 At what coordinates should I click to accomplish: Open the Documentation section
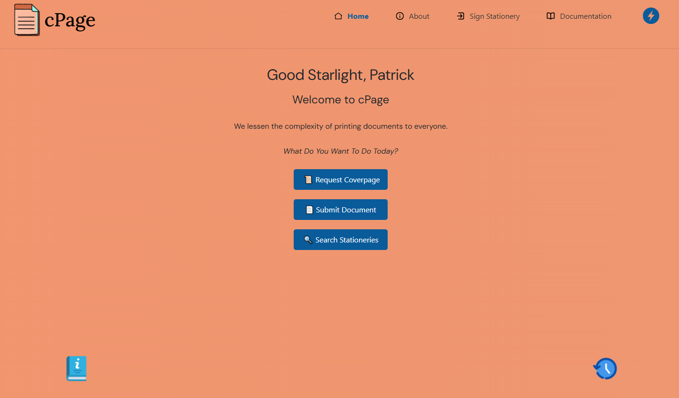[585, 16]
